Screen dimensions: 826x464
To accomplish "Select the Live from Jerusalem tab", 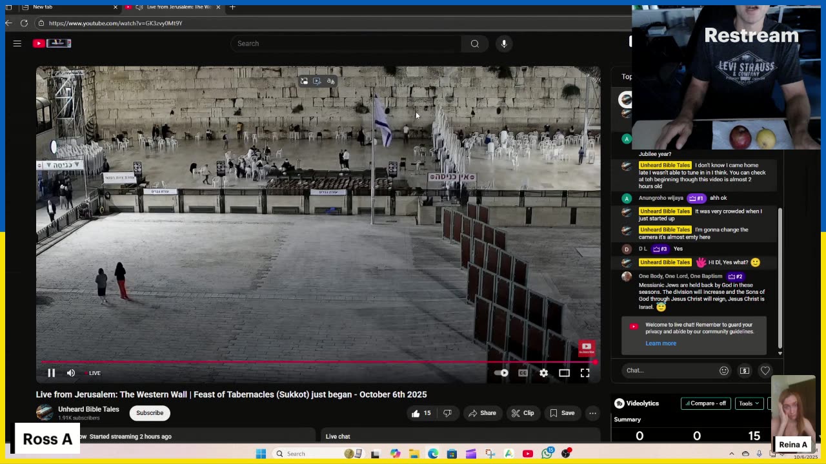I will click(172, 7).
